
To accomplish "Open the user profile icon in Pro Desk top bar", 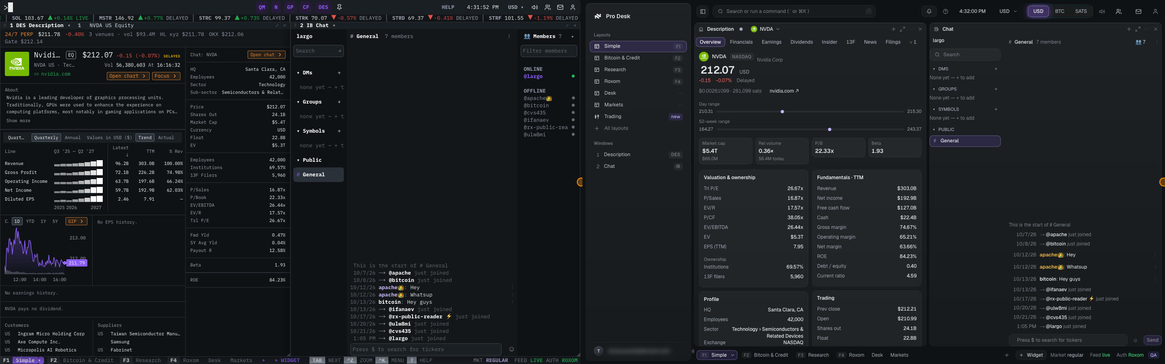I will 1156,11.
